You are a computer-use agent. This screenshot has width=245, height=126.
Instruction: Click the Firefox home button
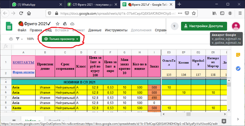[29, 13]
